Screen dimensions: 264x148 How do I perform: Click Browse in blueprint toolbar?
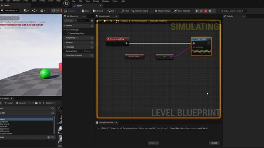coord(98,11)
